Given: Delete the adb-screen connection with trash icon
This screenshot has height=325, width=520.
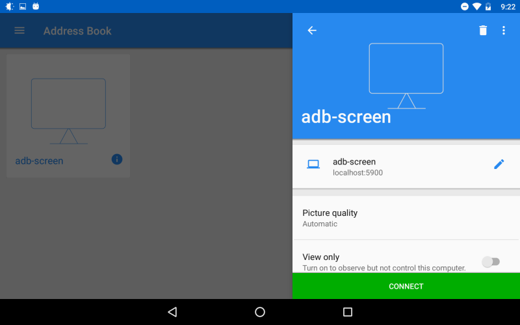Looking at the screenshot, I should [x=483, y=31].
